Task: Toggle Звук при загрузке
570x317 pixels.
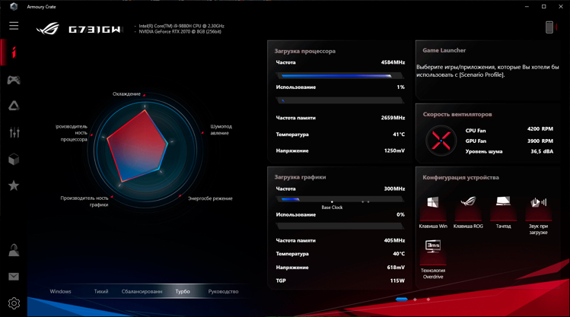Action: tap(538, 204)
